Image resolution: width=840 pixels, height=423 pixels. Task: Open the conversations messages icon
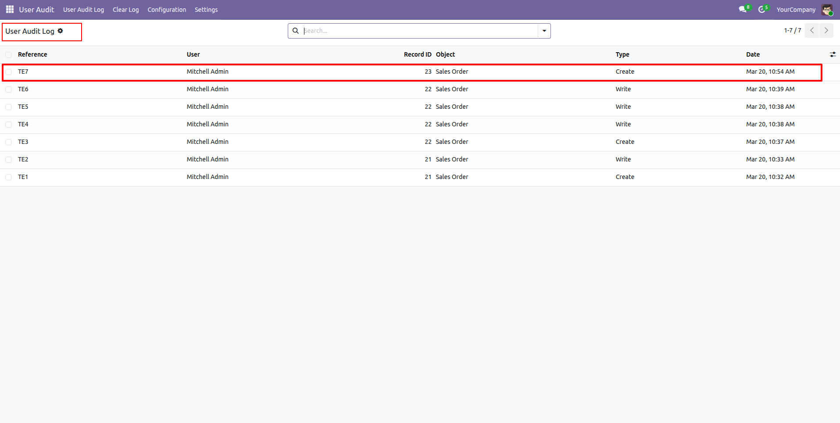(742, 9)
